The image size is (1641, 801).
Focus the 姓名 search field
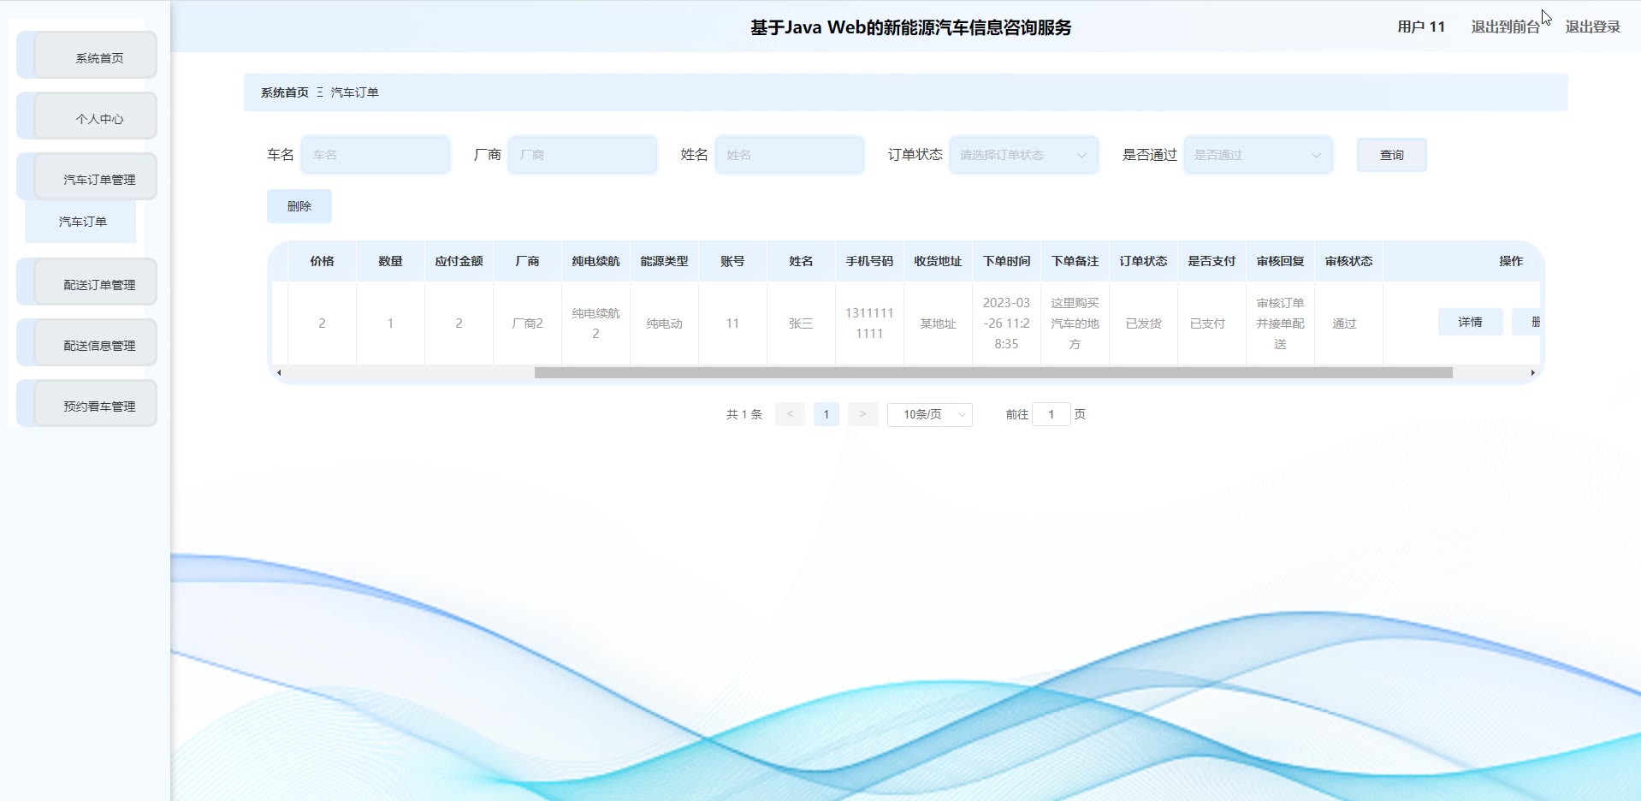[x=790, y=155]
